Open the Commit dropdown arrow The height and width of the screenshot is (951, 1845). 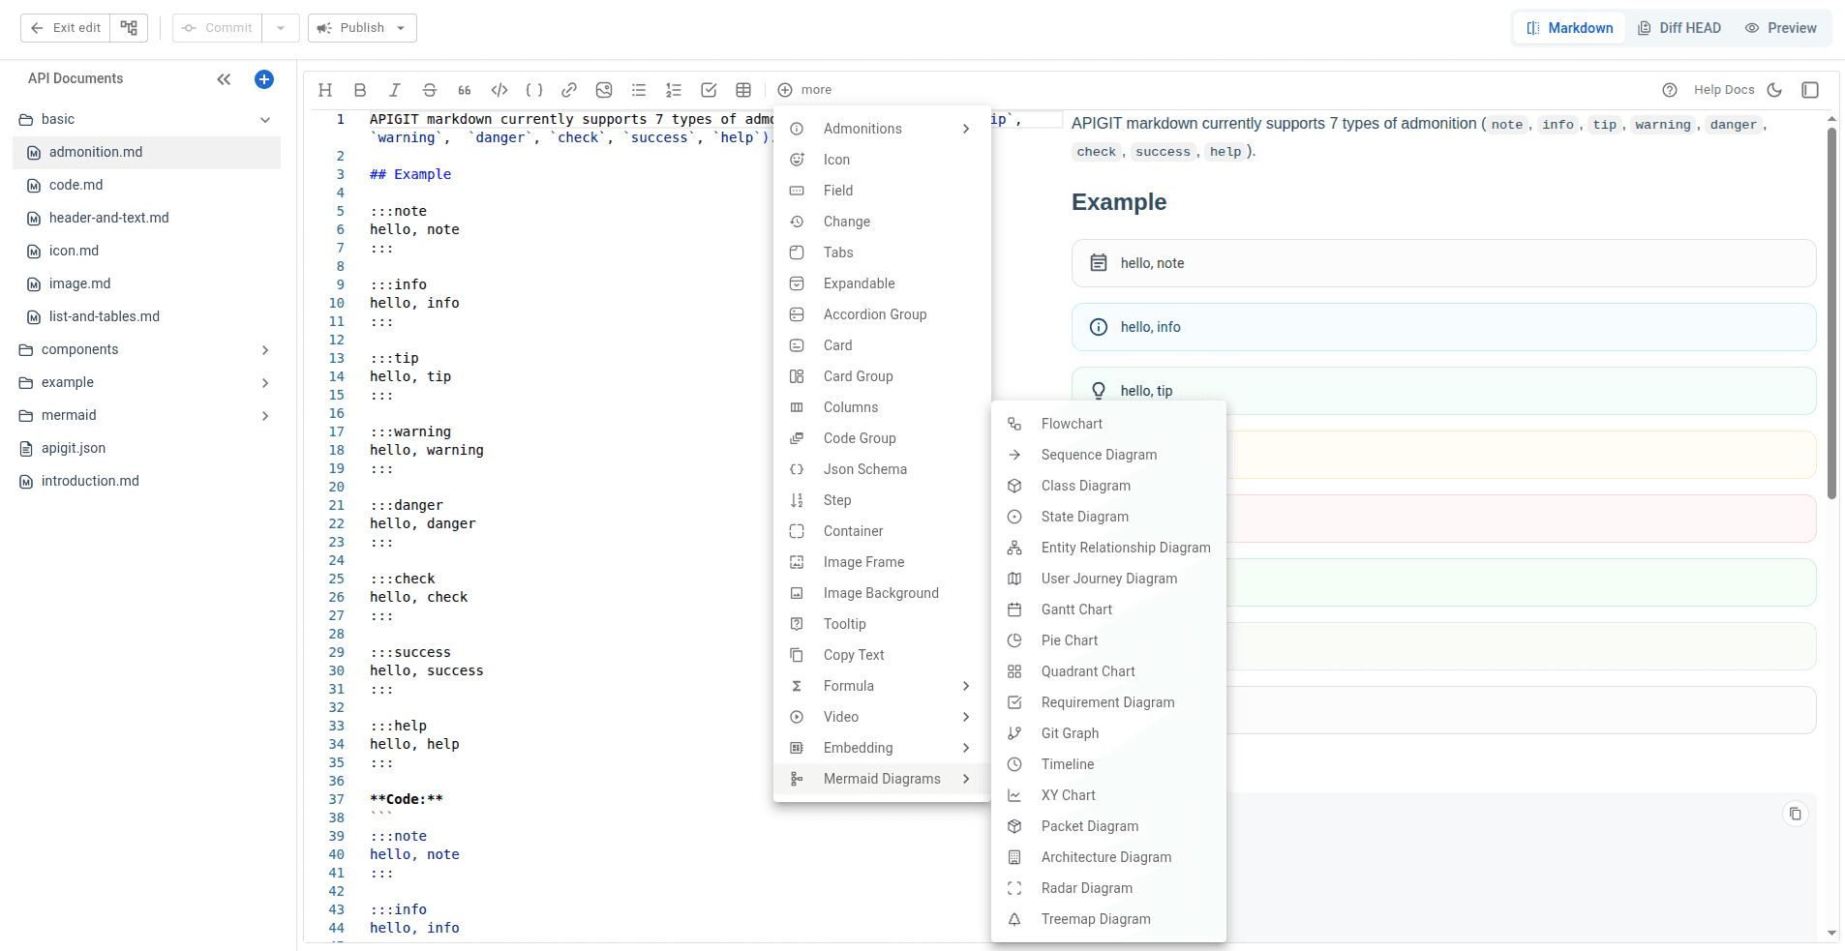click(x=281, y=28)
